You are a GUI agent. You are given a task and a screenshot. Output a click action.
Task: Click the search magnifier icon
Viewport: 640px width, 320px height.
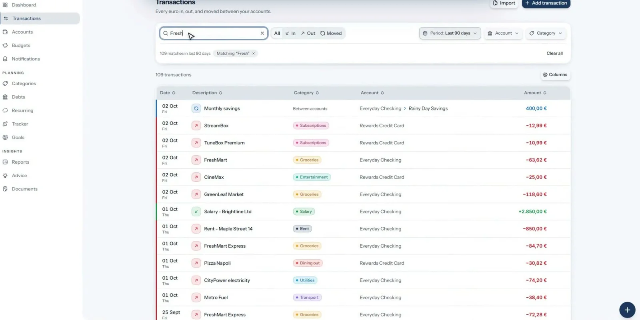point(165,33)
